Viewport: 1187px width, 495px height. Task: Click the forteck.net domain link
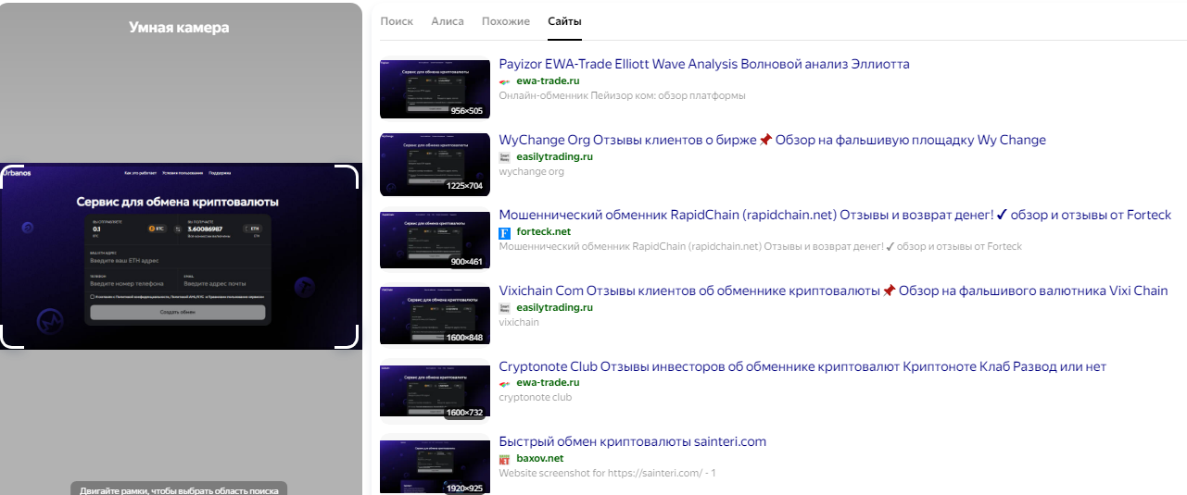544,232
